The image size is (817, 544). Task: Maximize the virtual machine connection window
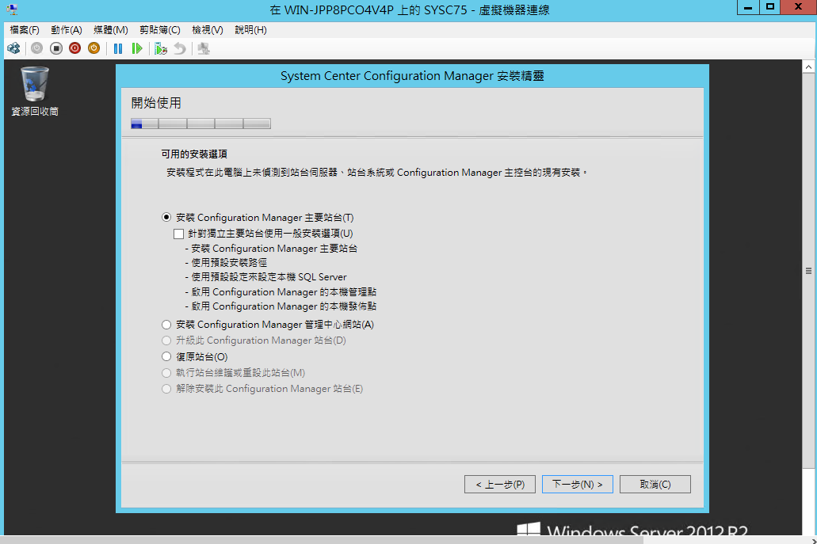click(x=769, y=7)
